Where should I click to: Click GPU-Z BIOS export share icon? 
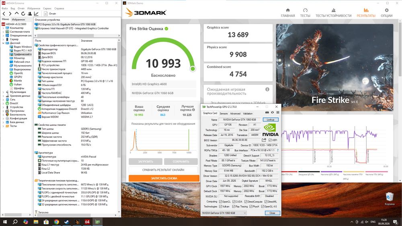pos(264,140)
